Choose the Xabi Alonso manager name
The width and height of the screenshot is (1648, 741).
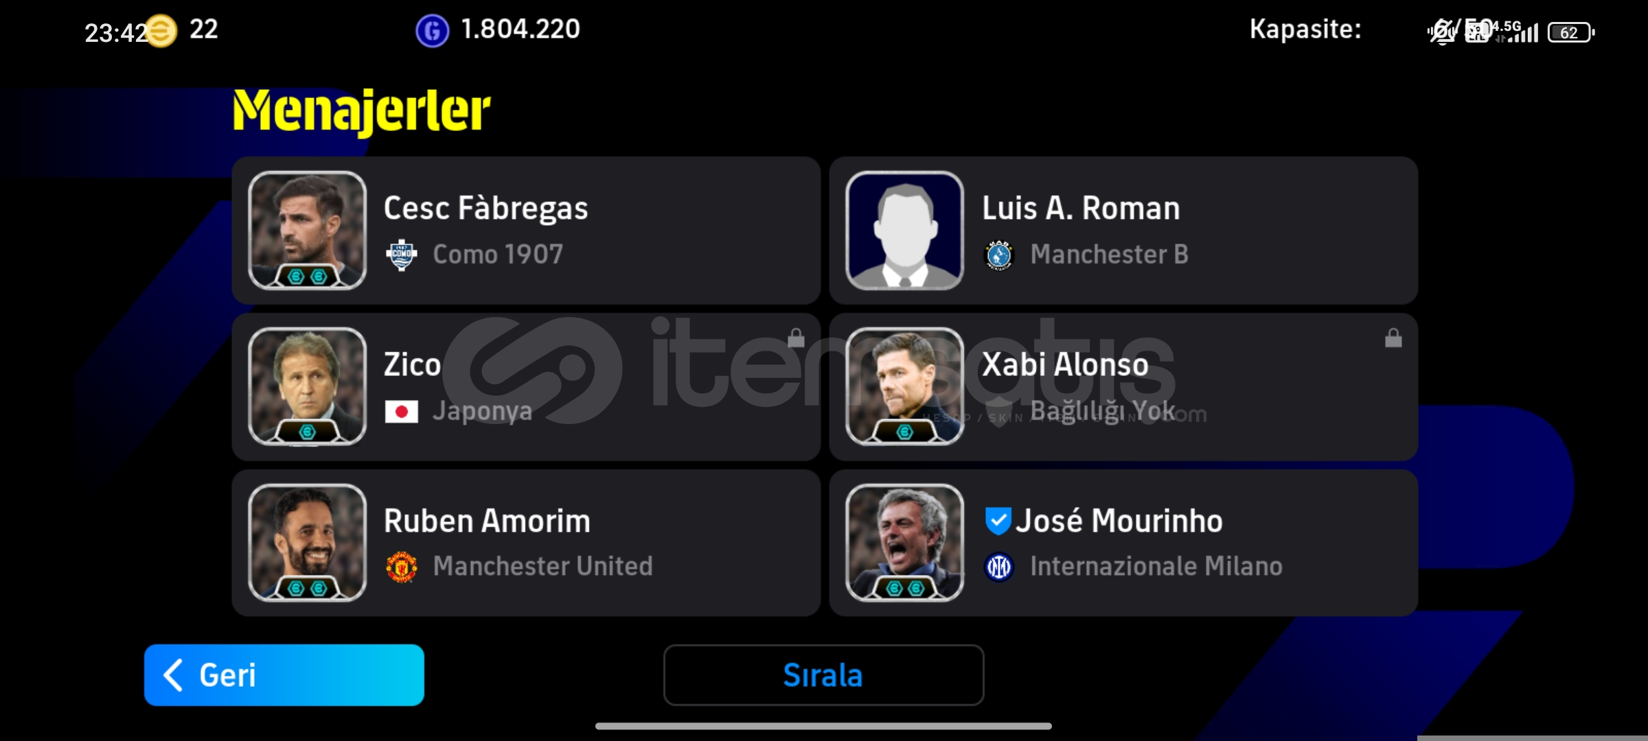point(1065,364)
